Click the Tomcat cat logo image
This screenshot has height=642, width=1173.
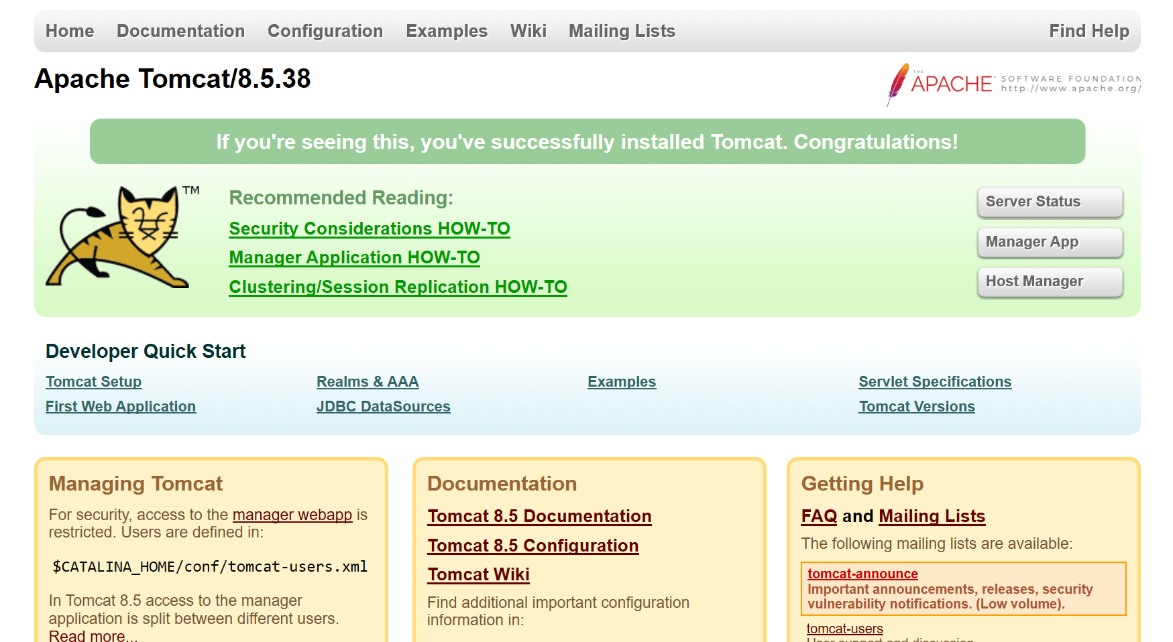click(123, 237)
